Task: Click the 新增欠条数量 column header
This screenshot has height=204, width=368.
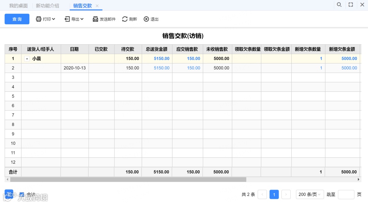Action: click(308, 49)
